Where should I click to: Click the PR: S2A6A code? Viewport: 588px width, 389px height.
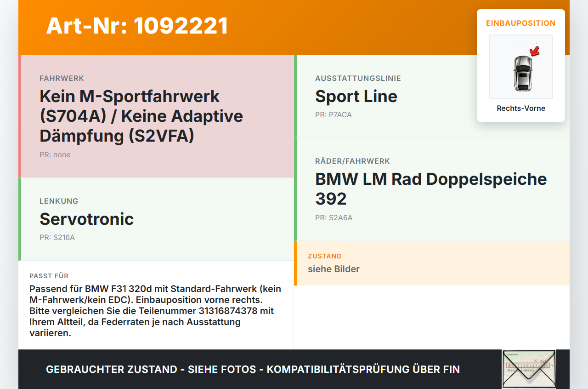coord(334,218)
